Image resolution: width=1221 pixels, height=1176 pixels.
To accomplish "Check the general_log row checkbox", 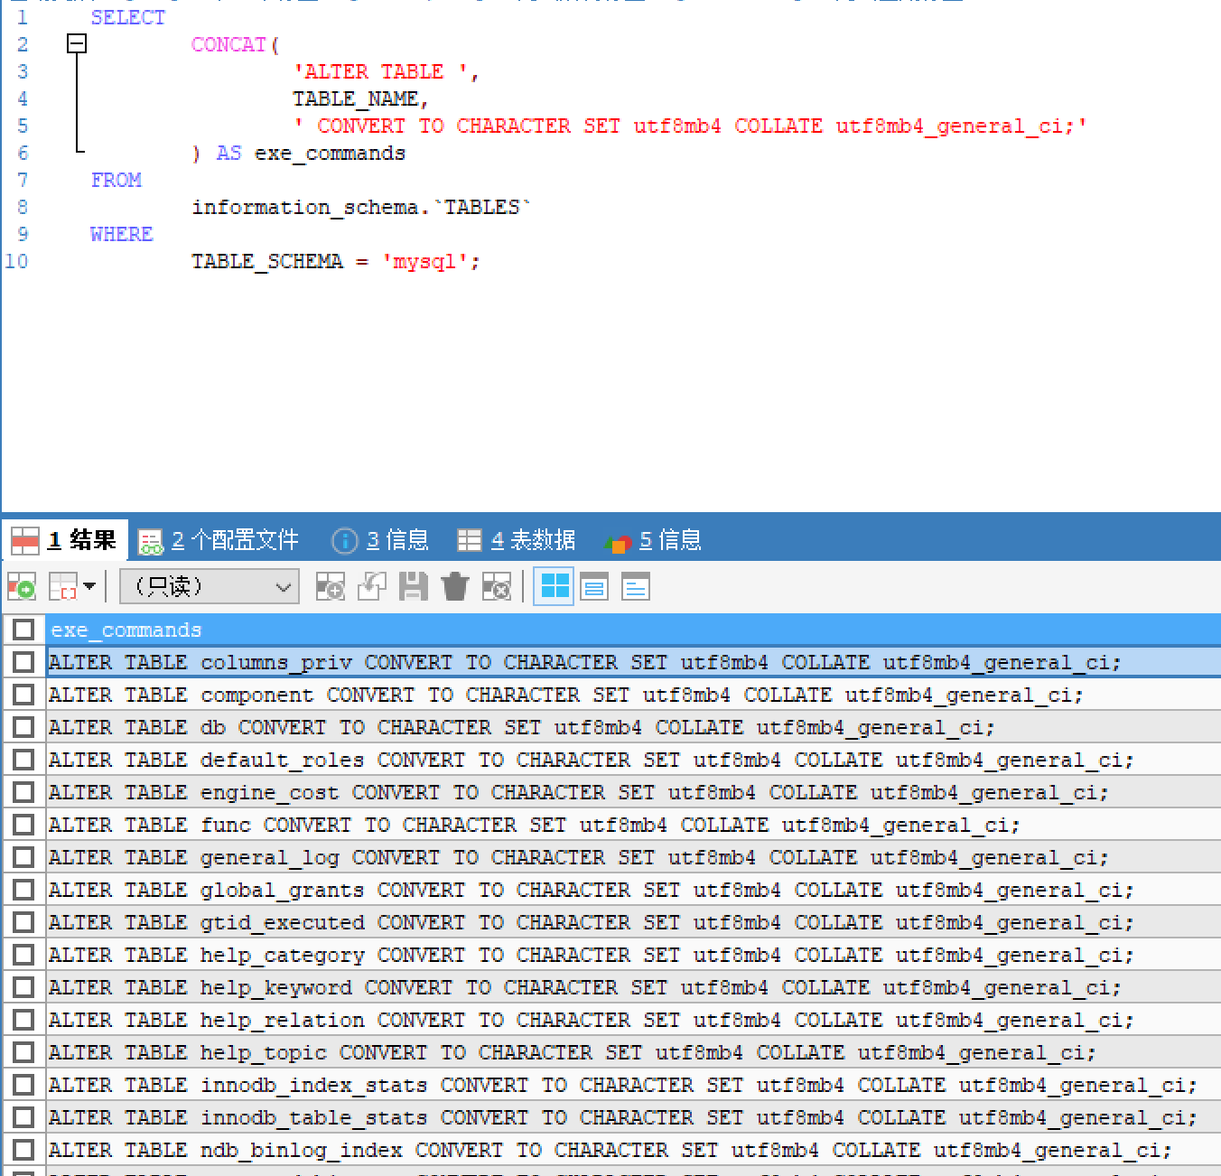I will click(23, 857).
